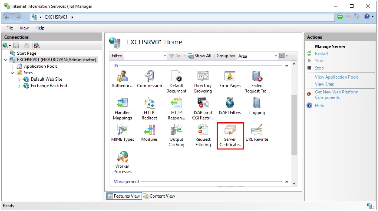The width and height of the screenshot is (378, 211).
Task: Expand the Exchange Back End node
Action: pyautogui.click(x=19, y=86)
